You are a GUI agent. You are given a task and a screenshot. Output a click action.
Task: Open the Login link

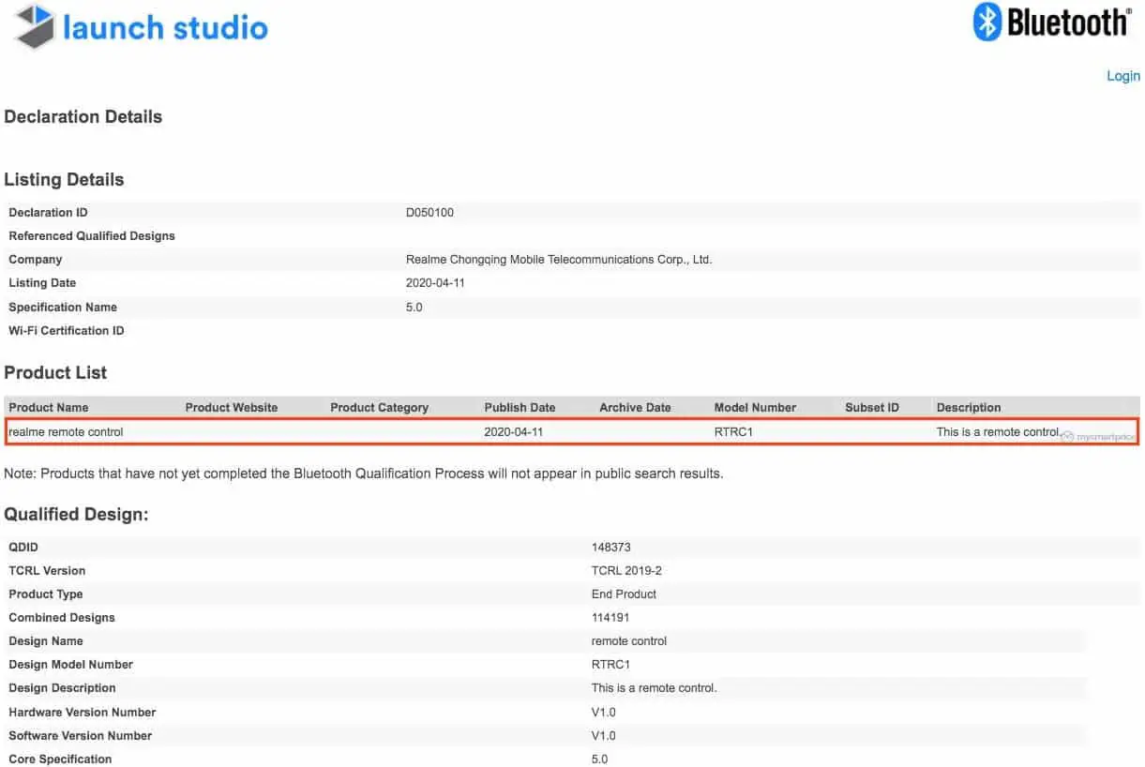click(1123, 76)
